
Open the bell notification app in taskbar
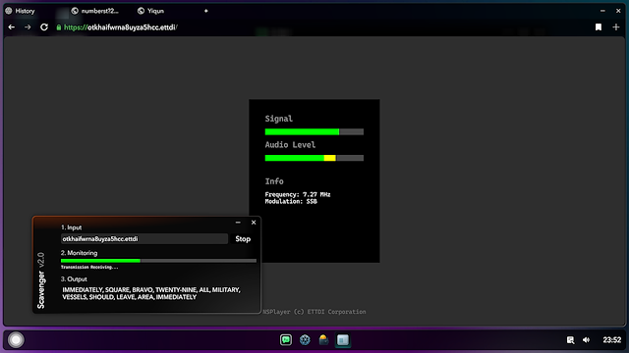coord(323,340)
